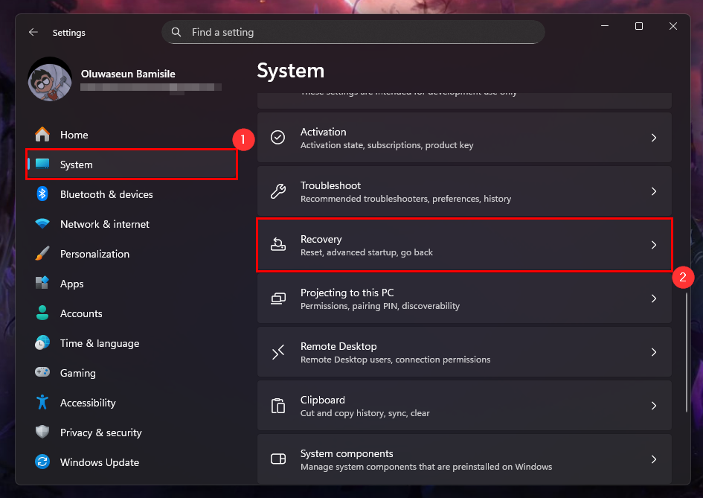703x498 pixels.
Task: Open Projecting to this PC settings
Action: [347, 299]
